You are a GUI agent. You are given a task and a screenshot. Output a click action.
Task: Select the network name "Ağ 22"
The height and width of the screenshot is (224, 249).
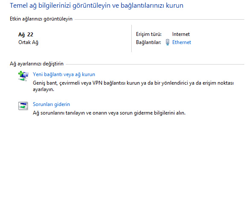tap(26, 35)
